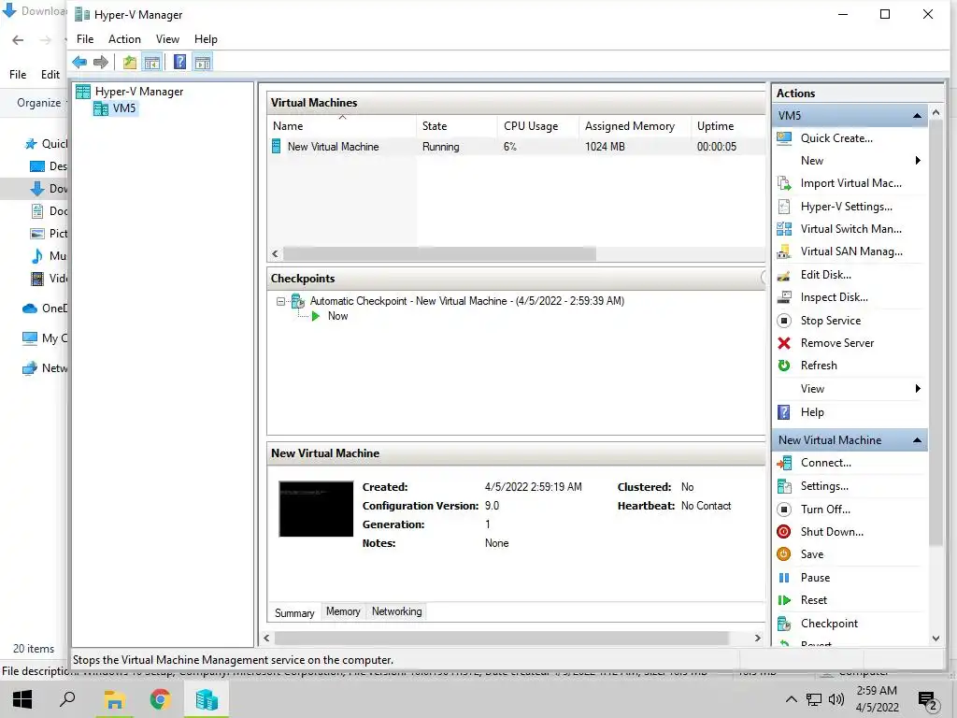Click the virtual machine preview thumbnail
This screenshot has width=957, height=718.
[316, 510]
